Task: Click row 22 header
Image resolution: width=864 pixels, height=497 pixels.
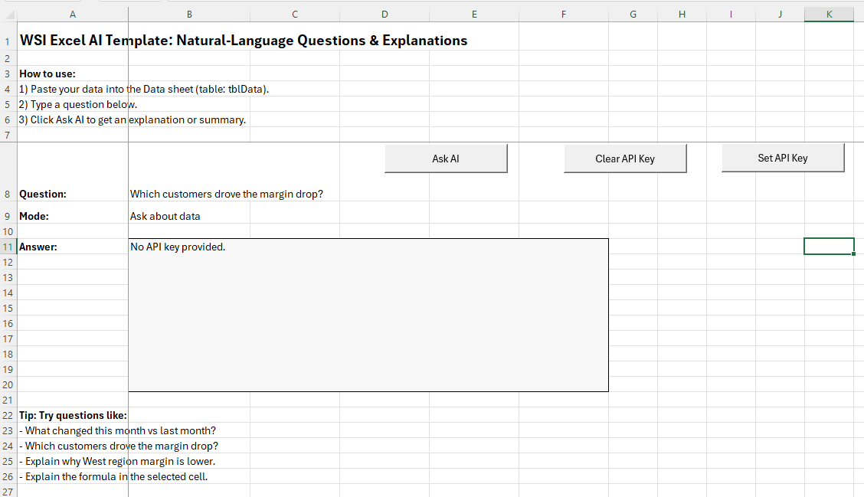Action: pos(7,415)
